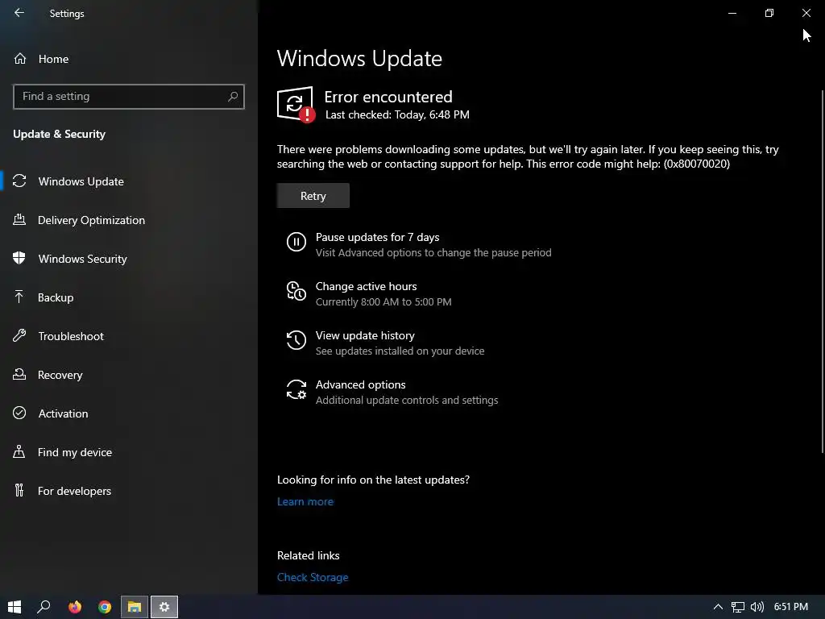The width and height of the screenshot is (825, 619).
Task: Click the Delivery Optimization sidebar icon
Action: pos(19,219)
